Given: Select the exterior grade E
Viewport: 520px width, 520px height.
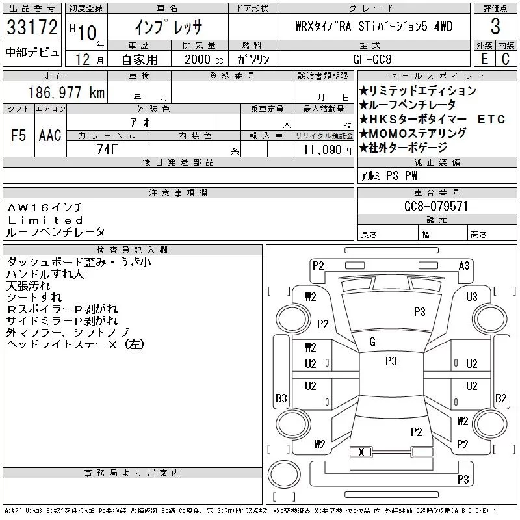Looking at the screenshot, I should (484, 58).
